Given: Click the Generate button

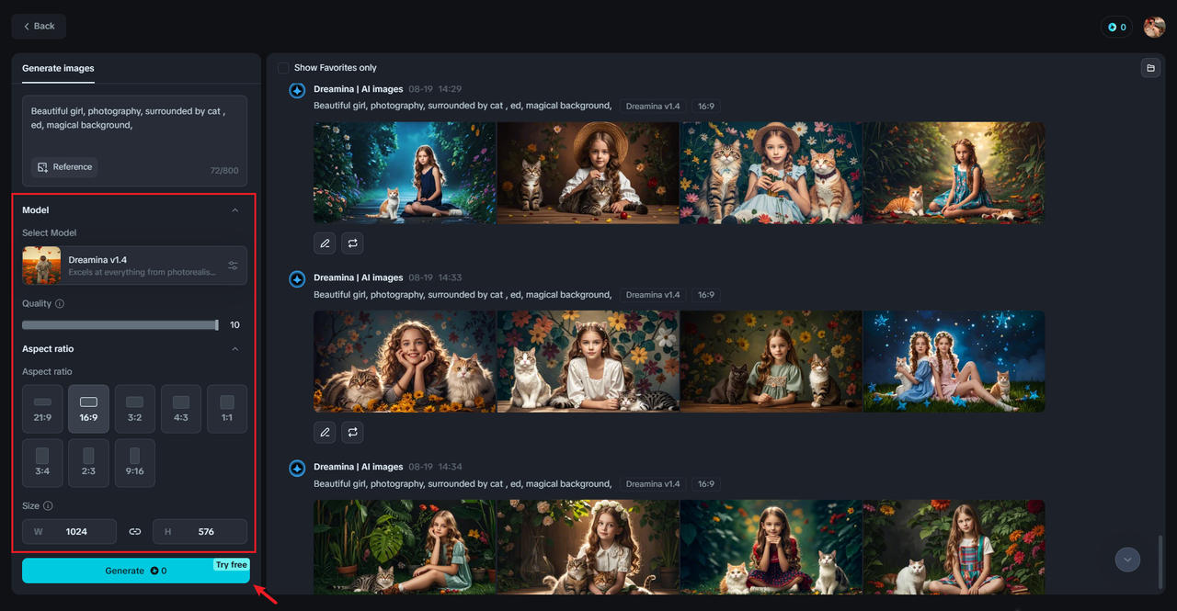Looking at the screenshot, I should point(136,571).
